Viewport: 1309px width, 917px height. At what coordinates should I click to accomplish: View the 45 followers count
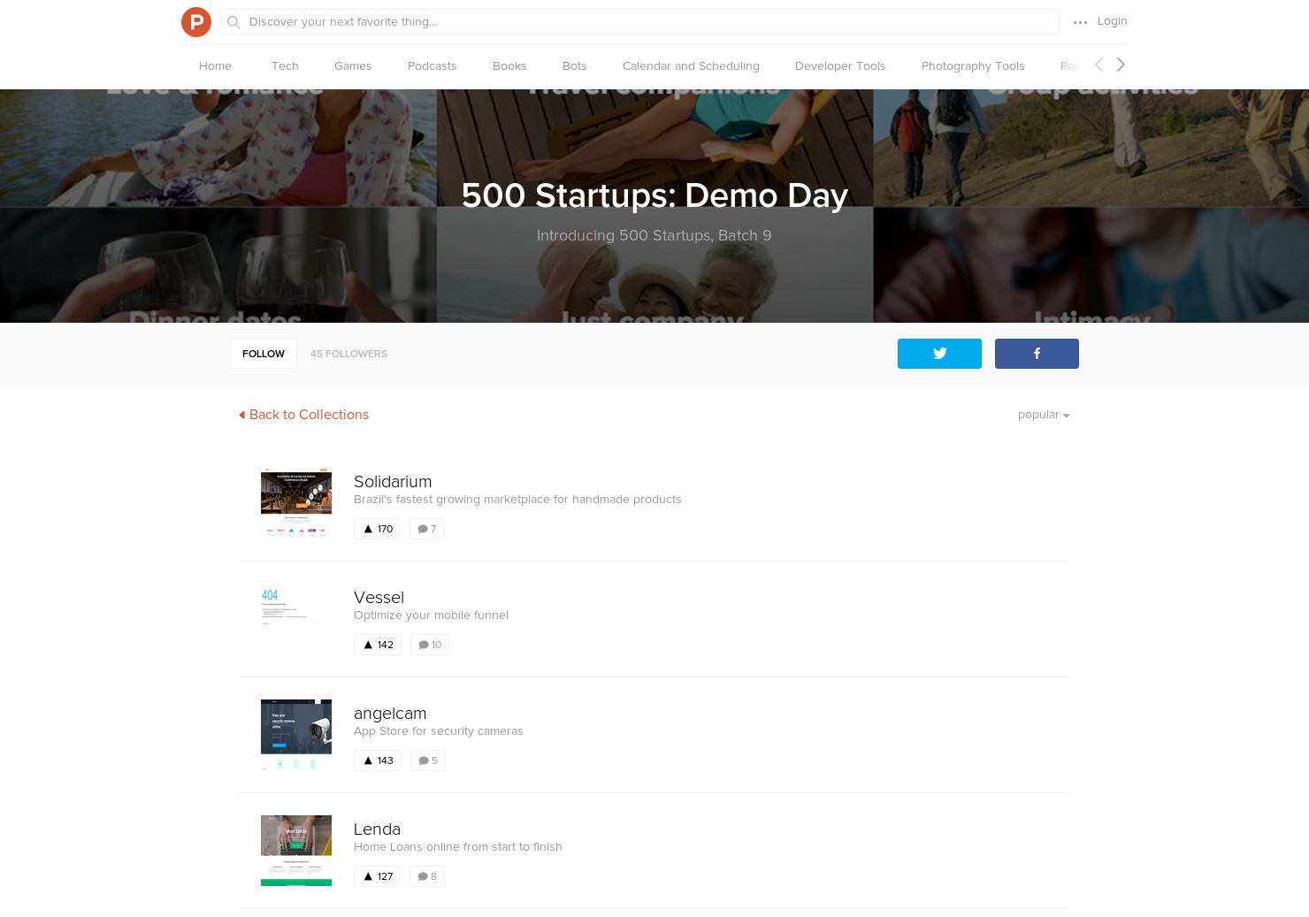coord(348,353)
